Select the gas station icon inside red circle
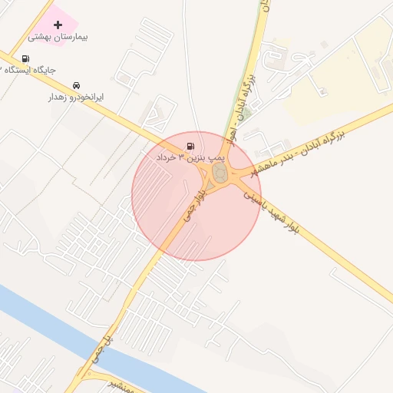Screen dimensions: 393x393 190,146
